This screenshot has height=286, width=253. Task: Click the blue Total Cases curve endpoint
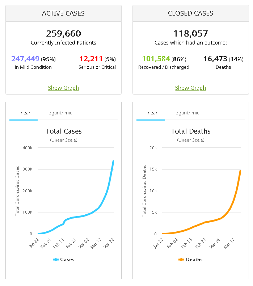pos(113,161)
